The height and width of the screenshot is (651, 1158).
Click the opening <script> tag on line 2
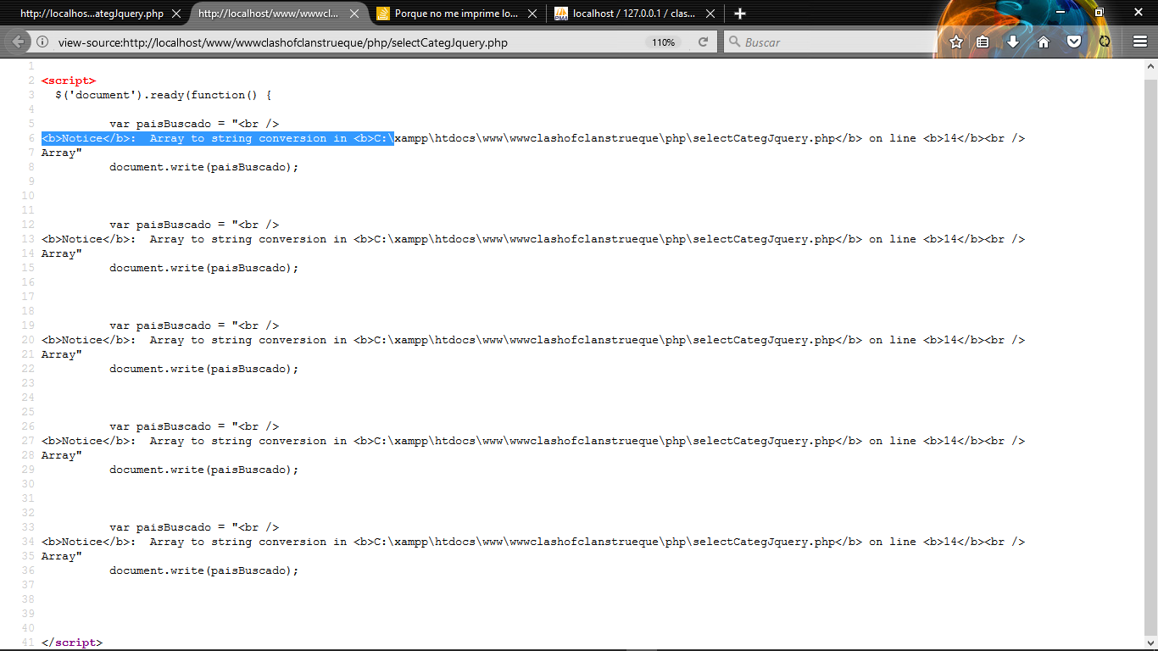click(x=69, y=81)
